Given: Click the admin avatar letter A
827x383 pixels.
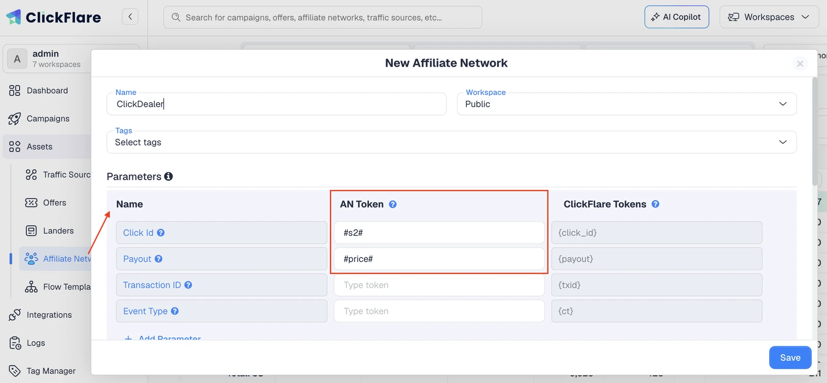Looking at the screenshot, I should pyautogui.click(x=17, y=59).
